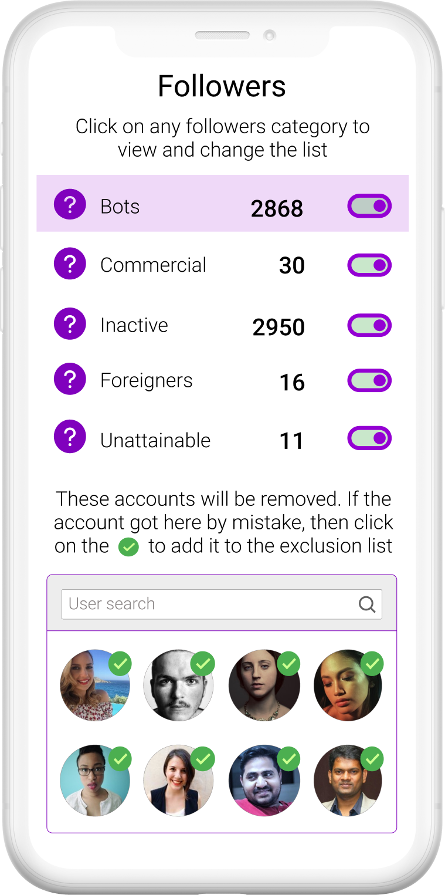The height and width of the screenshot is (895, 445).
Task: Click the green checkmark in the instruction text
Action: [x=128, y=547]
